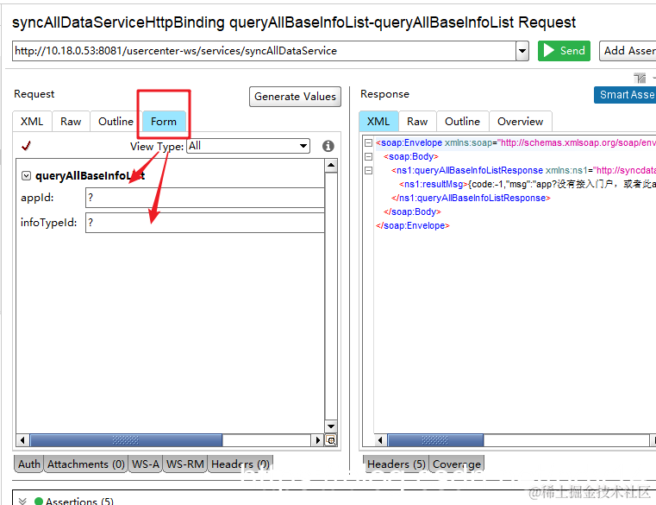
Task: Click the form scroll left arrow
Action: pos(22,440)
